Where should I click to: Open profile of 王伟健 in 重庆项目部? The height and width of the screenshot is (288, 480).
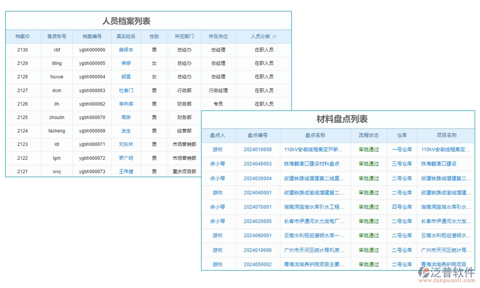(125, 171)
